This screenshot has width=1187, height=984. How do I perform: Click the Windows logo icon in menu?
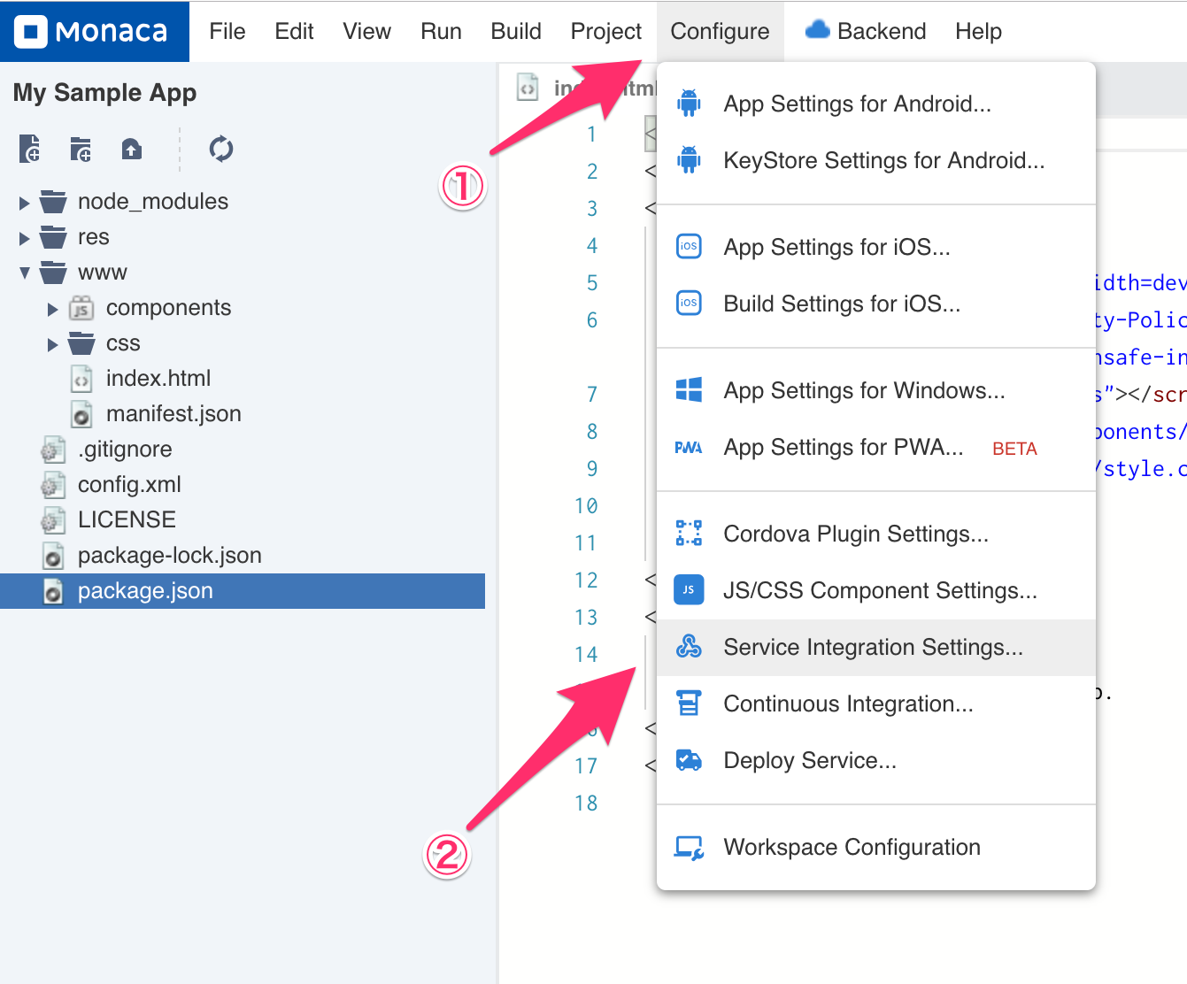(x=689, y=389)
